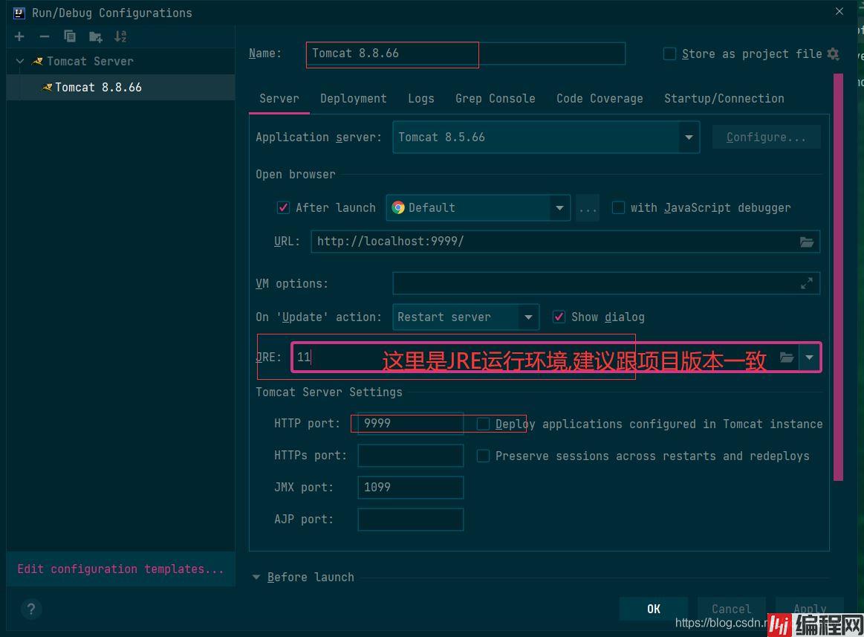Viewport: 864px width, 637px height.
Task: Click the HTTP port input field
Action: point(410,424)
